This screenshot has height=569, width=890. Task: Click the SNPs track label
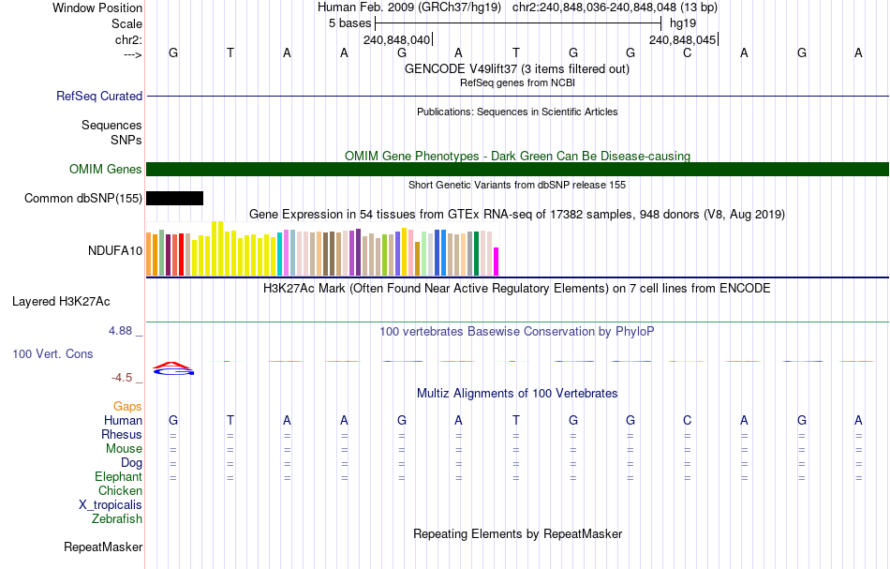(x=126, y=140)
